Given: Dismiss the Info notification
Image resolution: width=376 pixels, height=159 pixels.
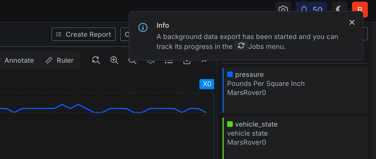Looking at the screenshot, I should pos(352,22).
